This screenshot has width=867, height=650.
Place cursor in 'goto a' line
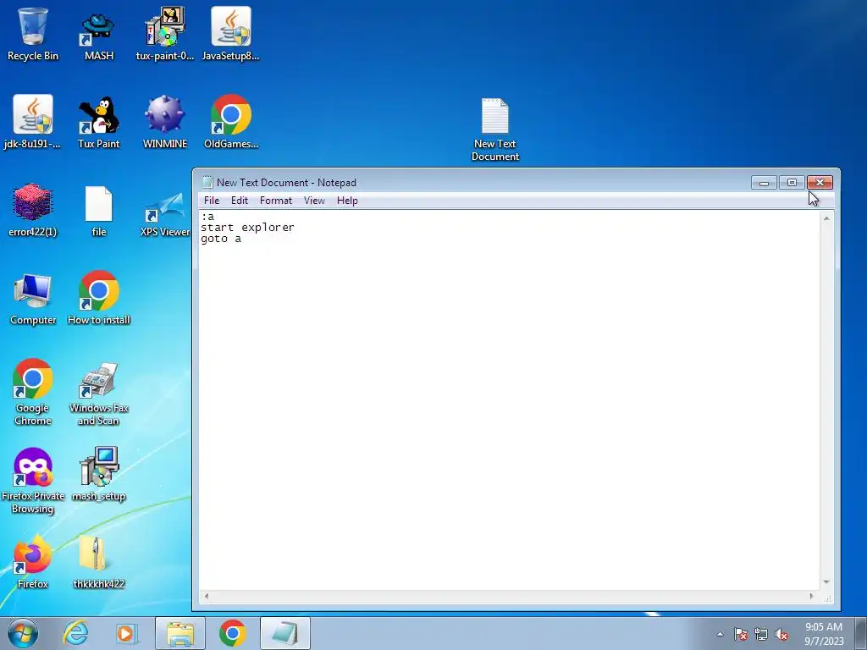click(x=221, y=238)
